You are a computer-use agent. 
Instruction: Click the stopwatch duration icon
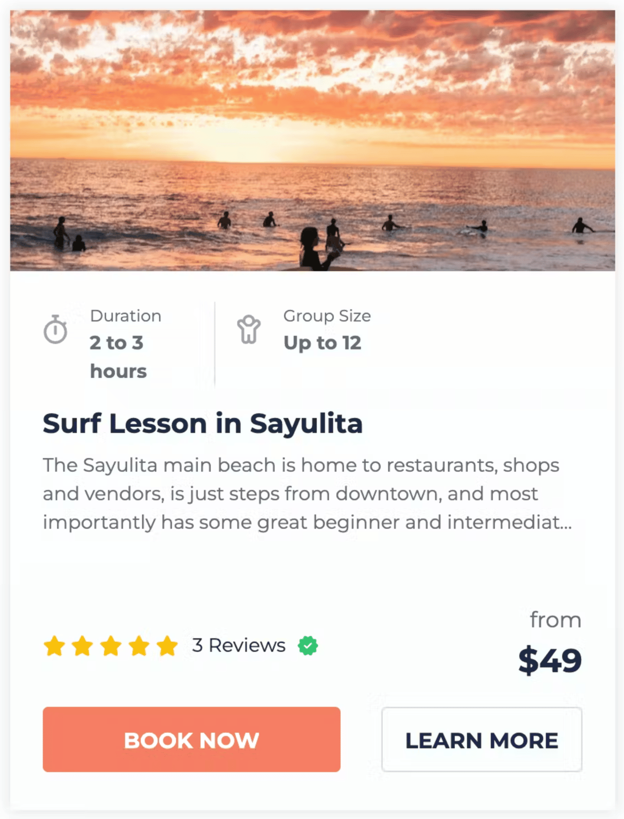[56, 330]
